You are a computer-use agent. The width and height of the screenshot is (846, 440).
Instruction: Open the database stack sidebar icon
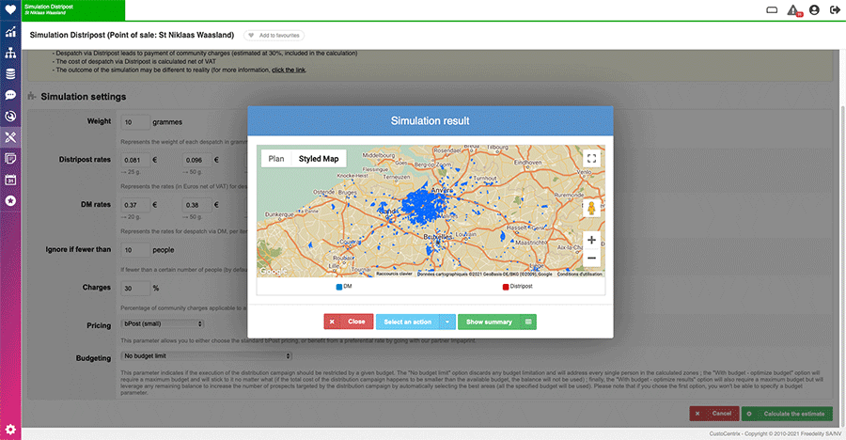10,73
